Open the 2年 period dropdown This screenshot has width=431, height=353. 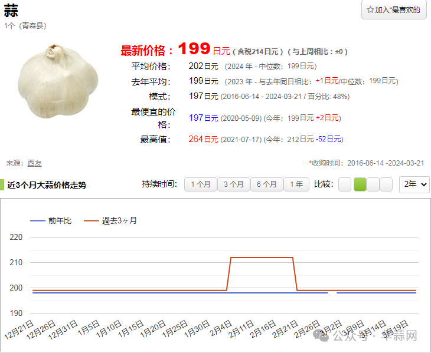coord(414,184)
